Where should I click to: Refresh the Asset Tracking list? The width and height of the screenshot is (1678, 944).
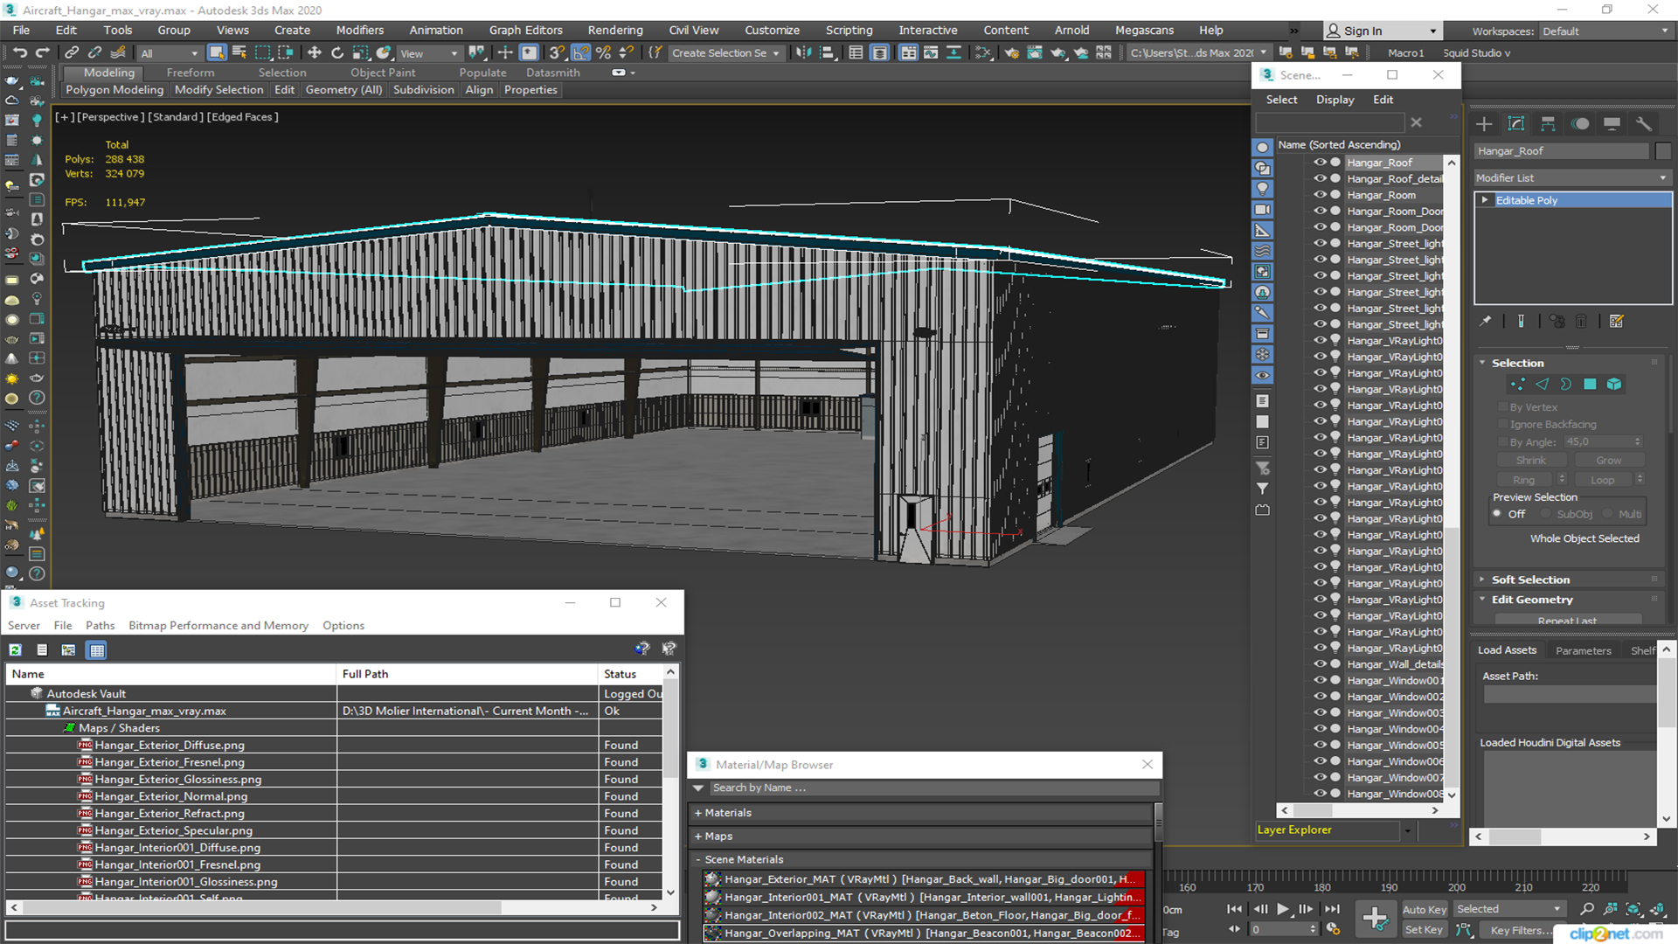16,649
